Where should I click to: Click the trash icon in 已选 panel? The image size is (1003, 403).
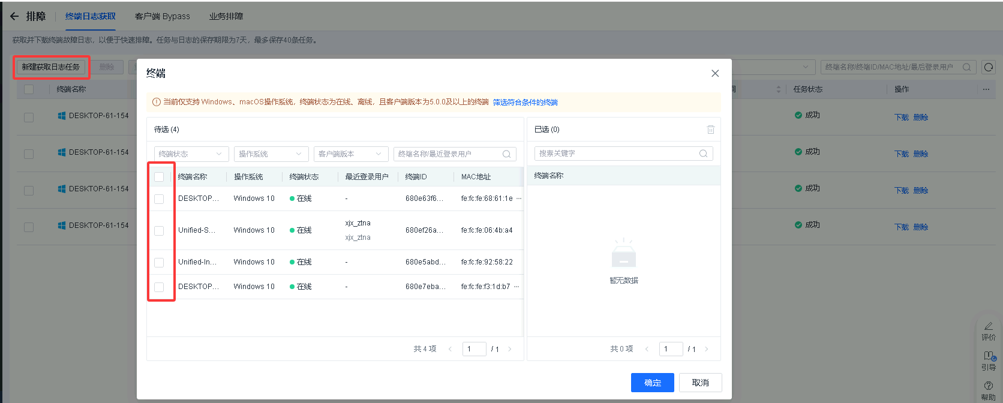coord(710,130)
